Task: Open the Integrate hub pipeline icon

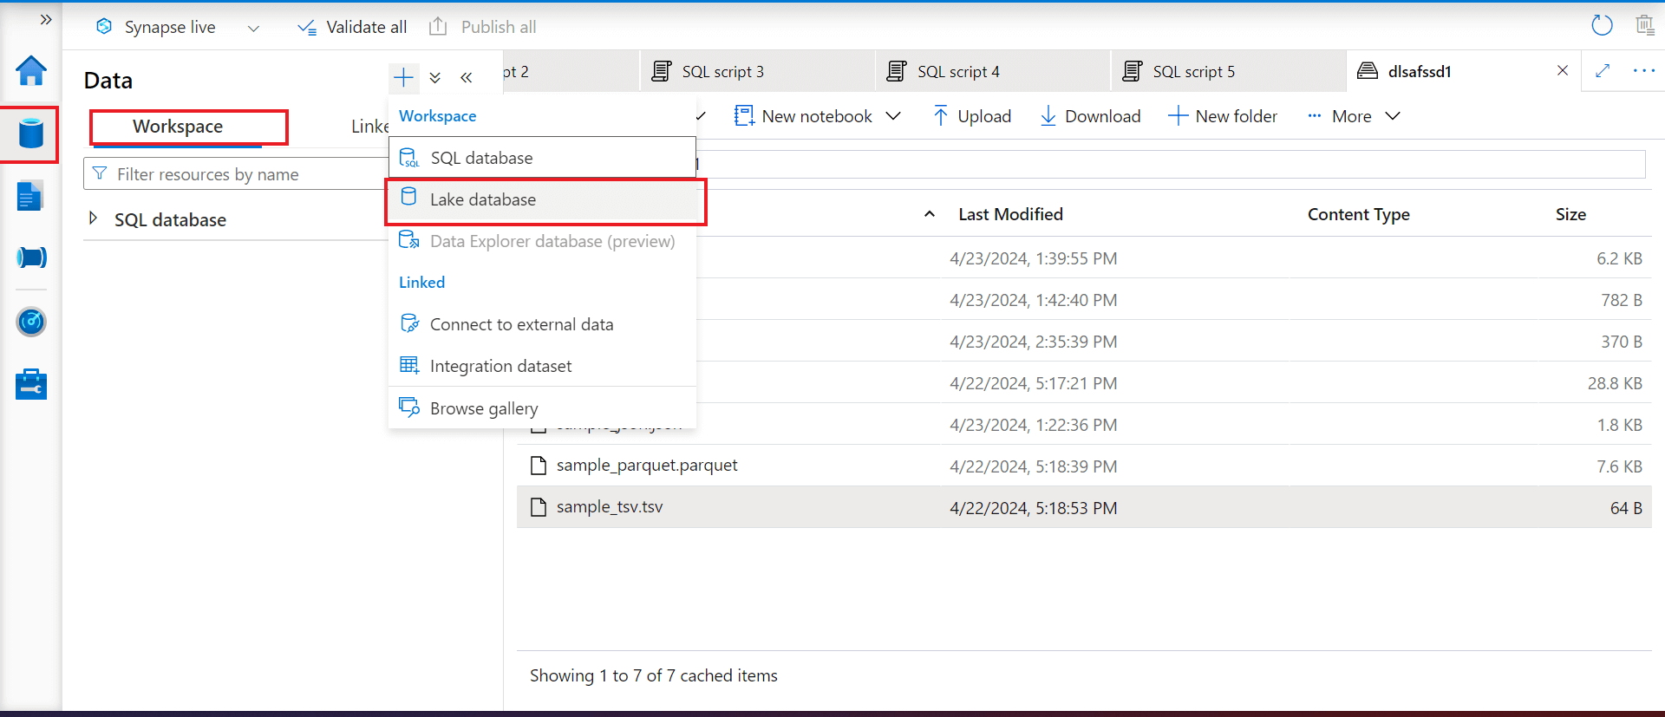Action: coord(31,257)
